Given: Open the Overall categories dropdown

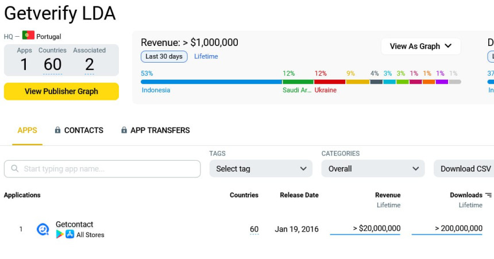Looking at the screenshot, I should 373,169.
